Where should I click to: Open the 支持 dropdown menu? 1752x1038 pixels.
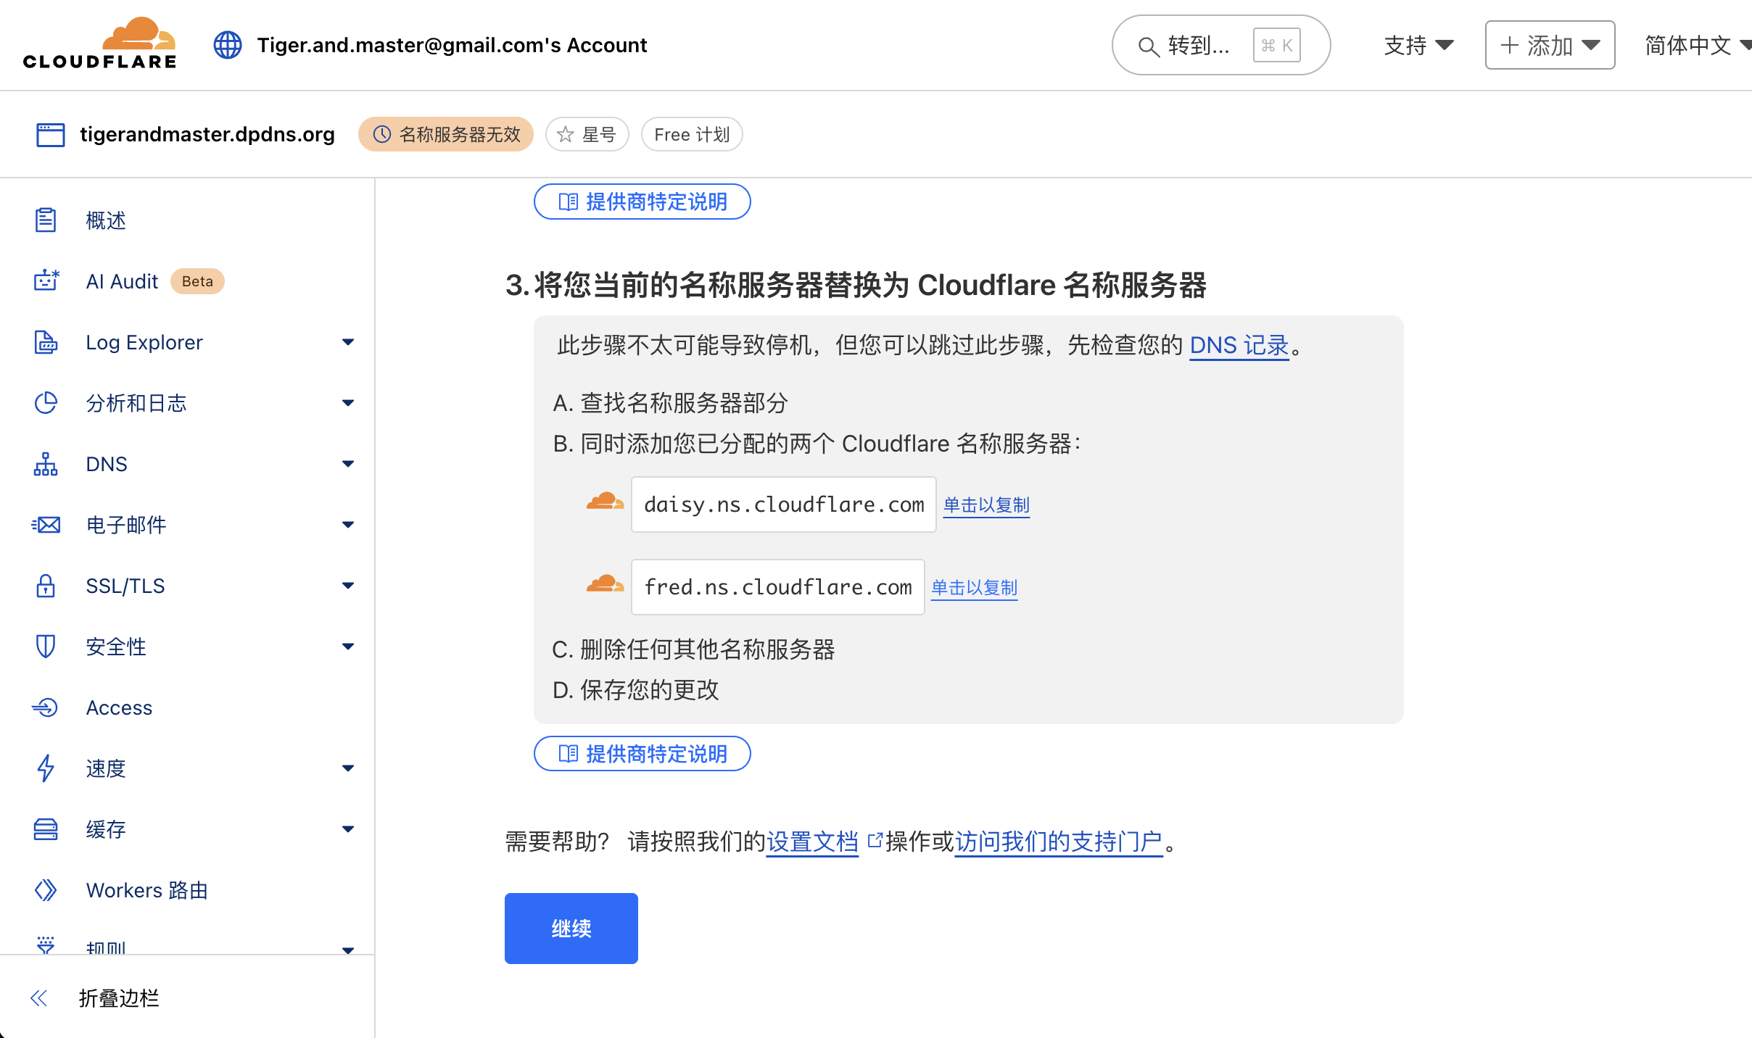pyautogui.click(x=1418, y=45)
